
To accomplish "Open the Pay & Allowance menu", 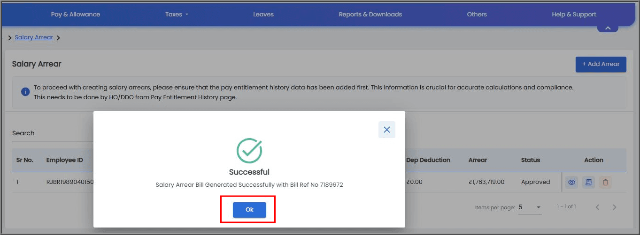I will 76,15.
